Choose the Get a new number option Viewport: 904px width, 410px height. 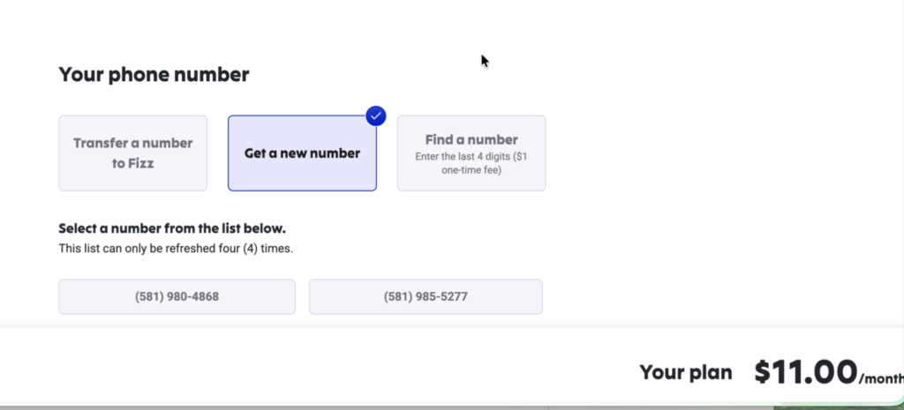[x=302, y=153]
